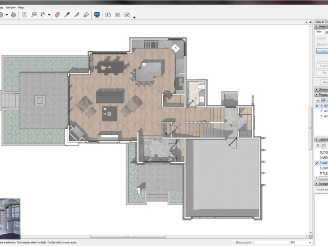Select the Polygon tool
The image size is (328, 246).
point(13,15)
